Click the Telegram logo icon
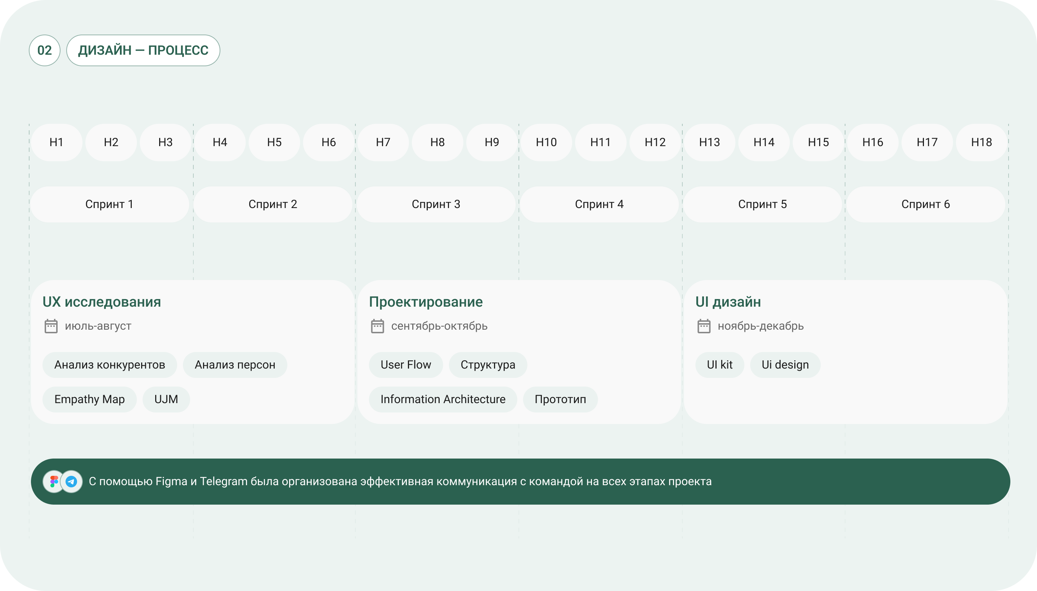1037x591 pixels. click(71, 482)
